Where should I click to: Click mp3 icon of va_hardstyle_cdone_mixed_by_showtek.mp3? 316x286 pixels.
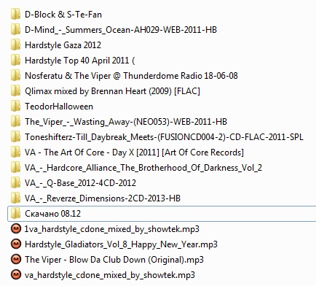pos(16,275)
